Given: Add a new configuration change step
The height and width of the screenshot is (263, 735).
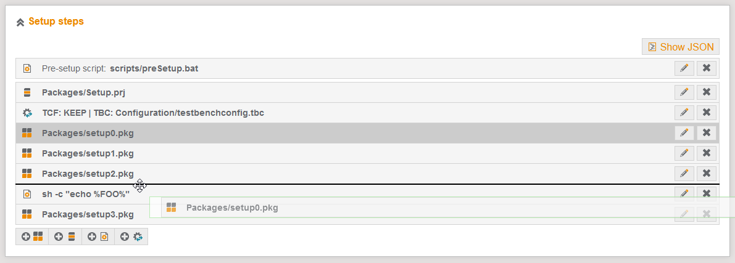Looking at the screenshot, I should click(131, 237).
